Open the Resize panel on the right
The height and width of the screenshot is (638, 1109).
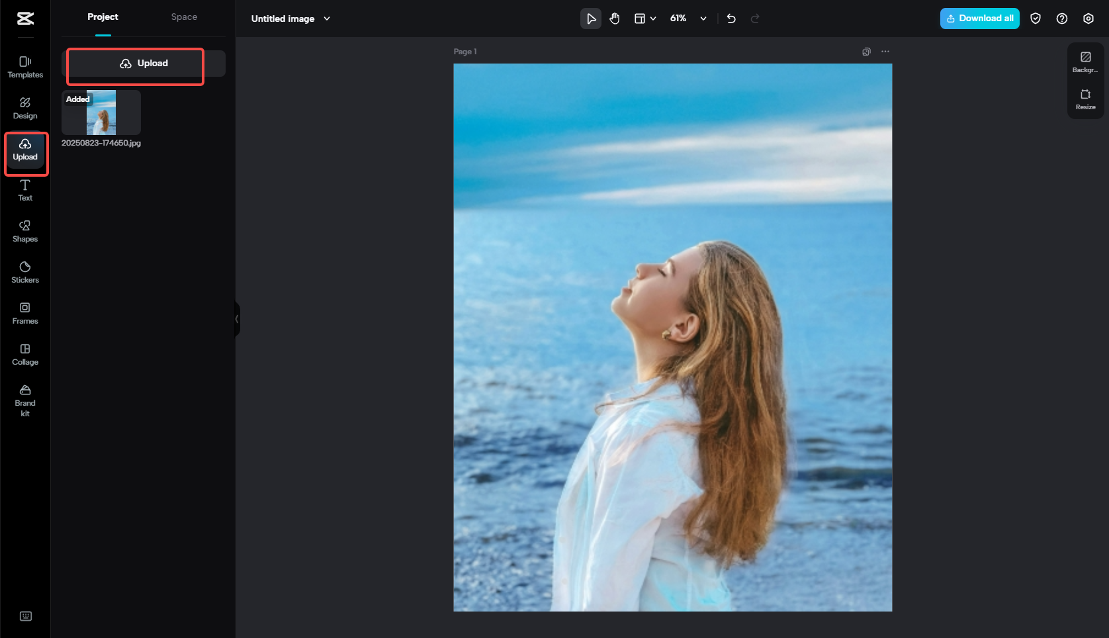pos(1085,100)
